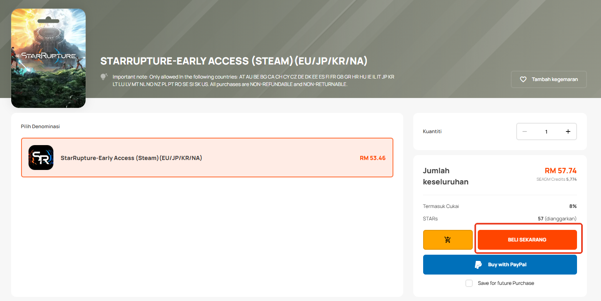Click the Save for future Purchase label
The image size is (601, 301).
(506, 283)
